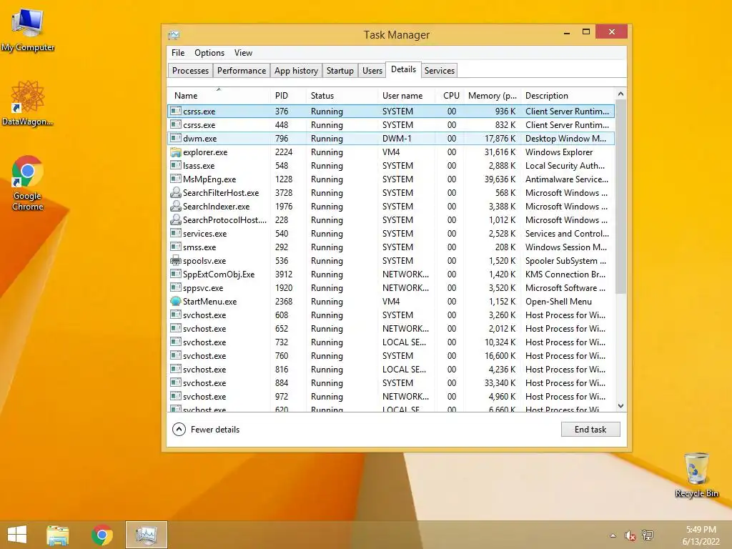The image size is (732, 549).
Task: Switch to the App history tab
Action: pos(296,71)
